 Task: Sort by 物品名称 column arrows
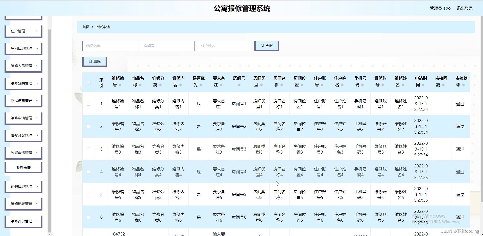pos(140,85)
